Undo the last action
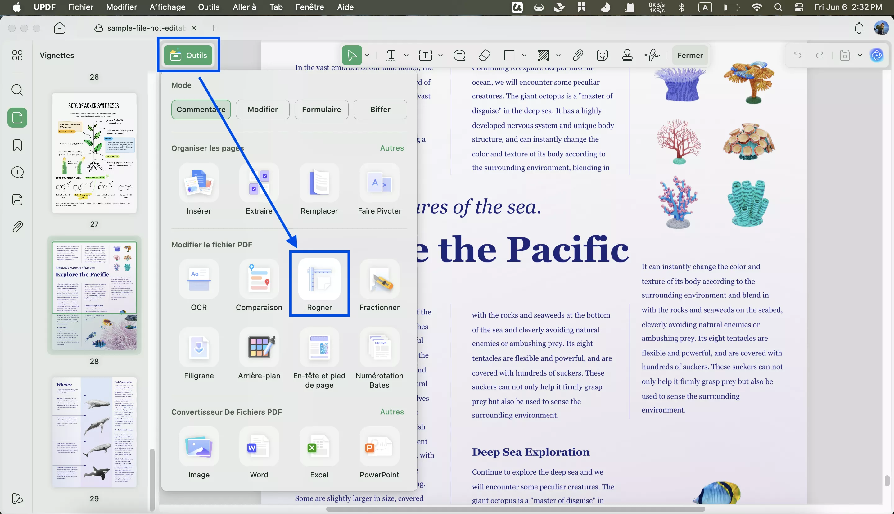This screenshot has height=514, width=894. coord(797,55)
